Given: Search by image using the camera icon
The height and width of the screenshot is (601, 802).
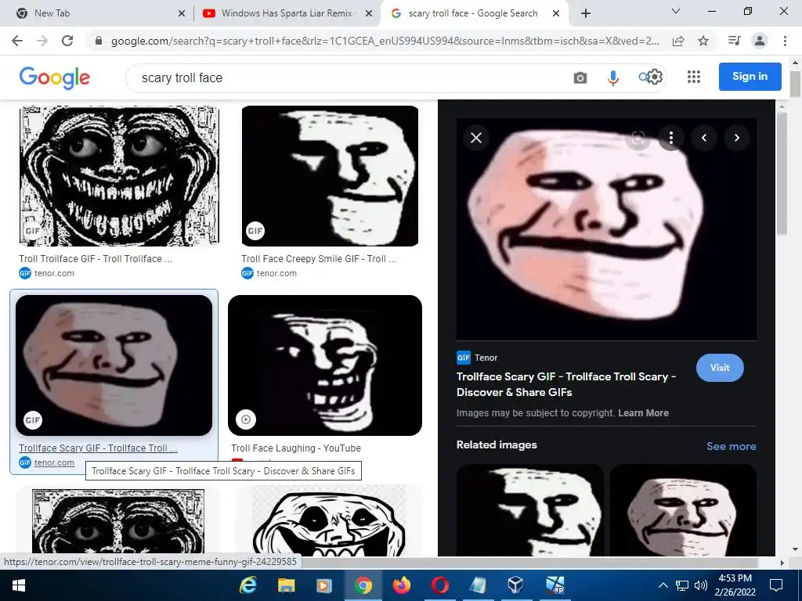Looking at the screenshot, I should tap(580, 77).
